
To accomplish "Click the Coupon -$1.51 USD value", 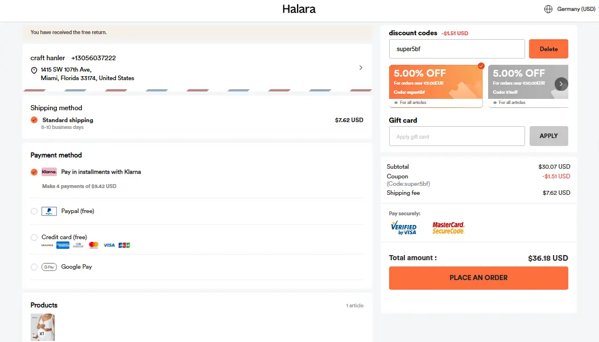I will coord(556,176).
